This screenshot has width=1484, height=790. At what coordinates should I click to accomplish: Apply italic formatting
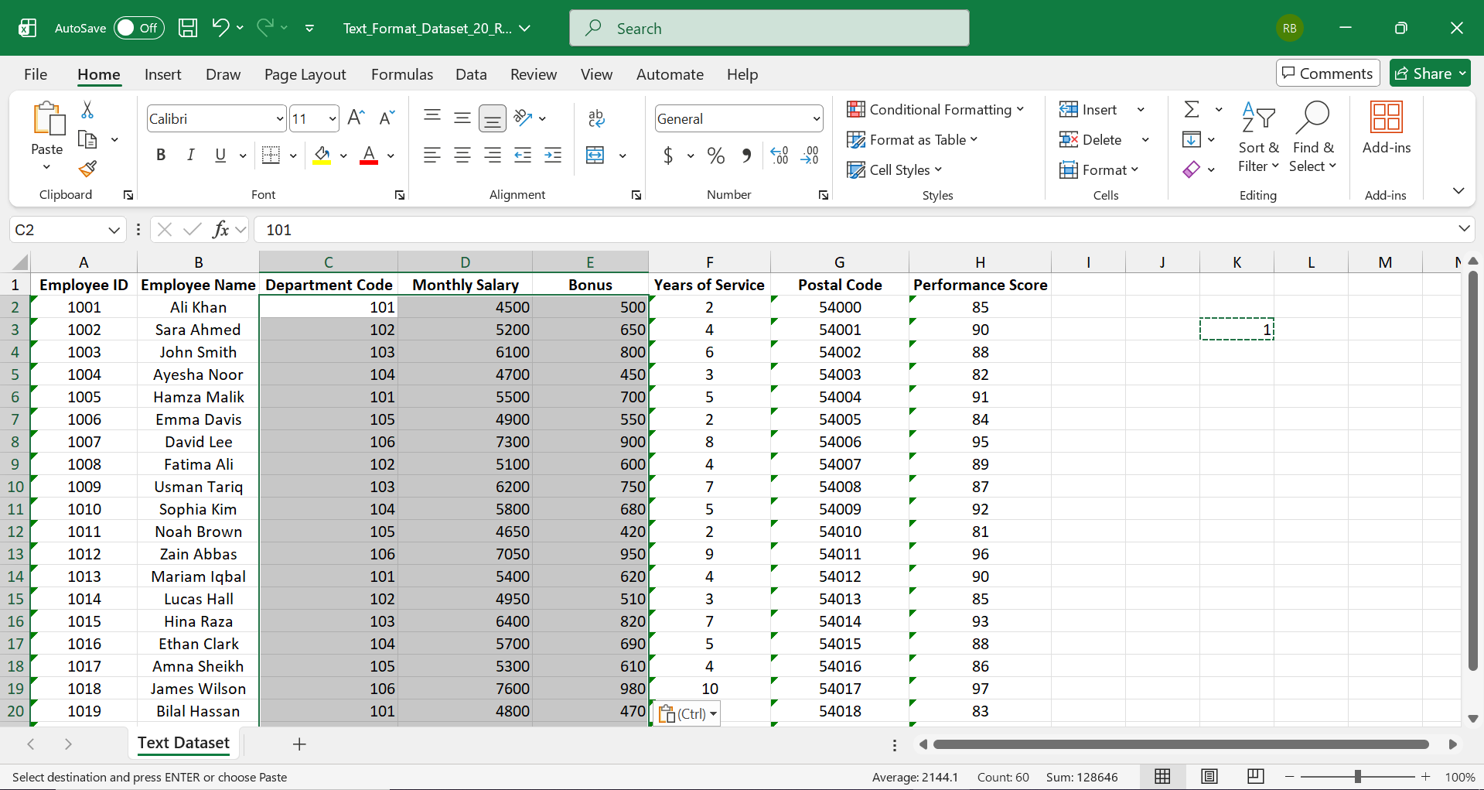click(190, 156)
